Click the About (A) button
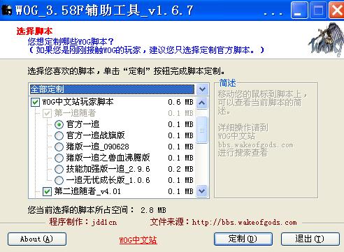The height and width of the screenshot is (252, 344). pyautogui.click(x=37, y=239)
